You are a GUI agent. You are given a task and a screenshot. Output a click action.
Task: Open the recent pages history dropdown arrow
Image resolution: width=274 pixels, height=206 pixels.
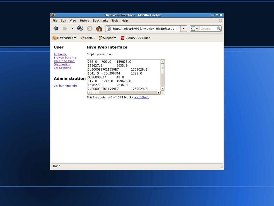click(73, 28)
